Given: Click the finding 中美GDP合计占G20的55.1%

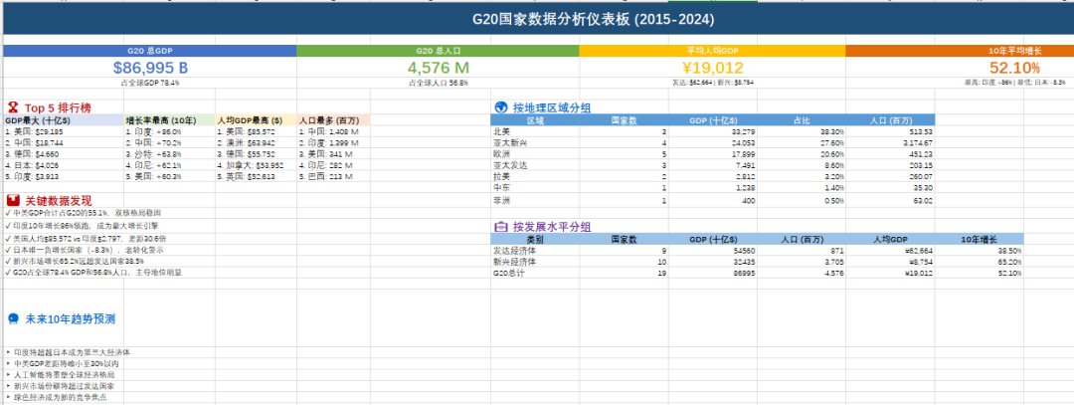Looking at the screenshot, I should pyautogui.click(x=83, y=213).
